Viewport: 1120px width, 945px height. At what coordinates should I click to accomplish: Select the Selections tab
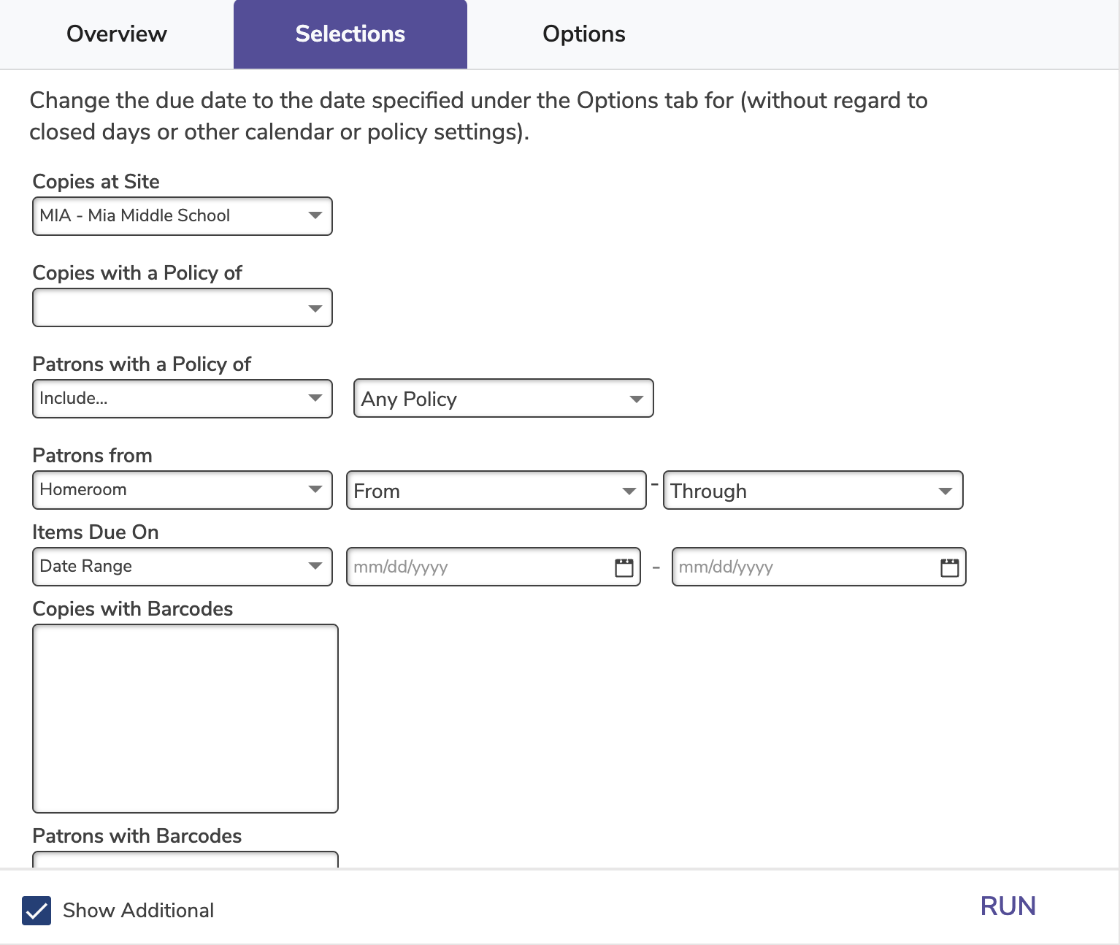[350, 34]
